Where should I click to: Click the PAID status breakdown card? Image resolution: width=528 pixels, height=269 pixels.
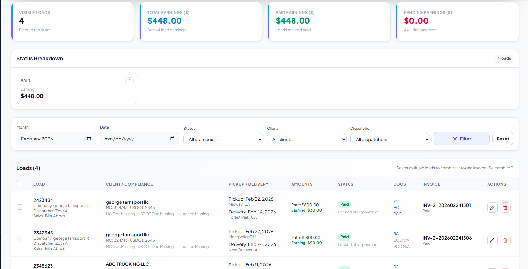tap(77, 88)
